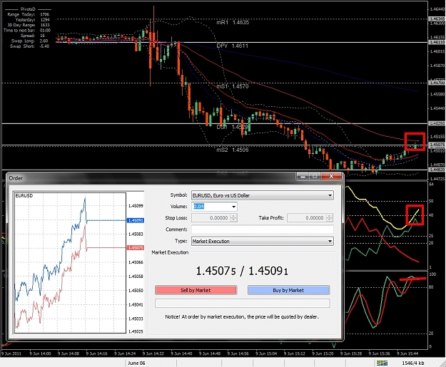Click the mS1 1.4570 pivot label

click(233, 86)
